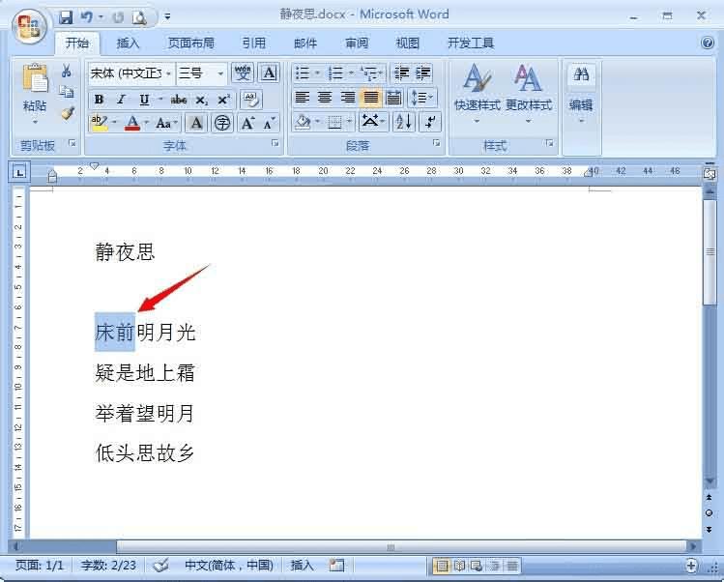Click the Grow Font icon
The image size is (724, 582).
248,123
